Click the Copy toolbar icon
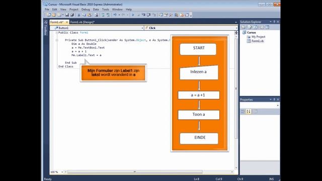The width and height of the screenshot is (322, 181). pos(84,15)
